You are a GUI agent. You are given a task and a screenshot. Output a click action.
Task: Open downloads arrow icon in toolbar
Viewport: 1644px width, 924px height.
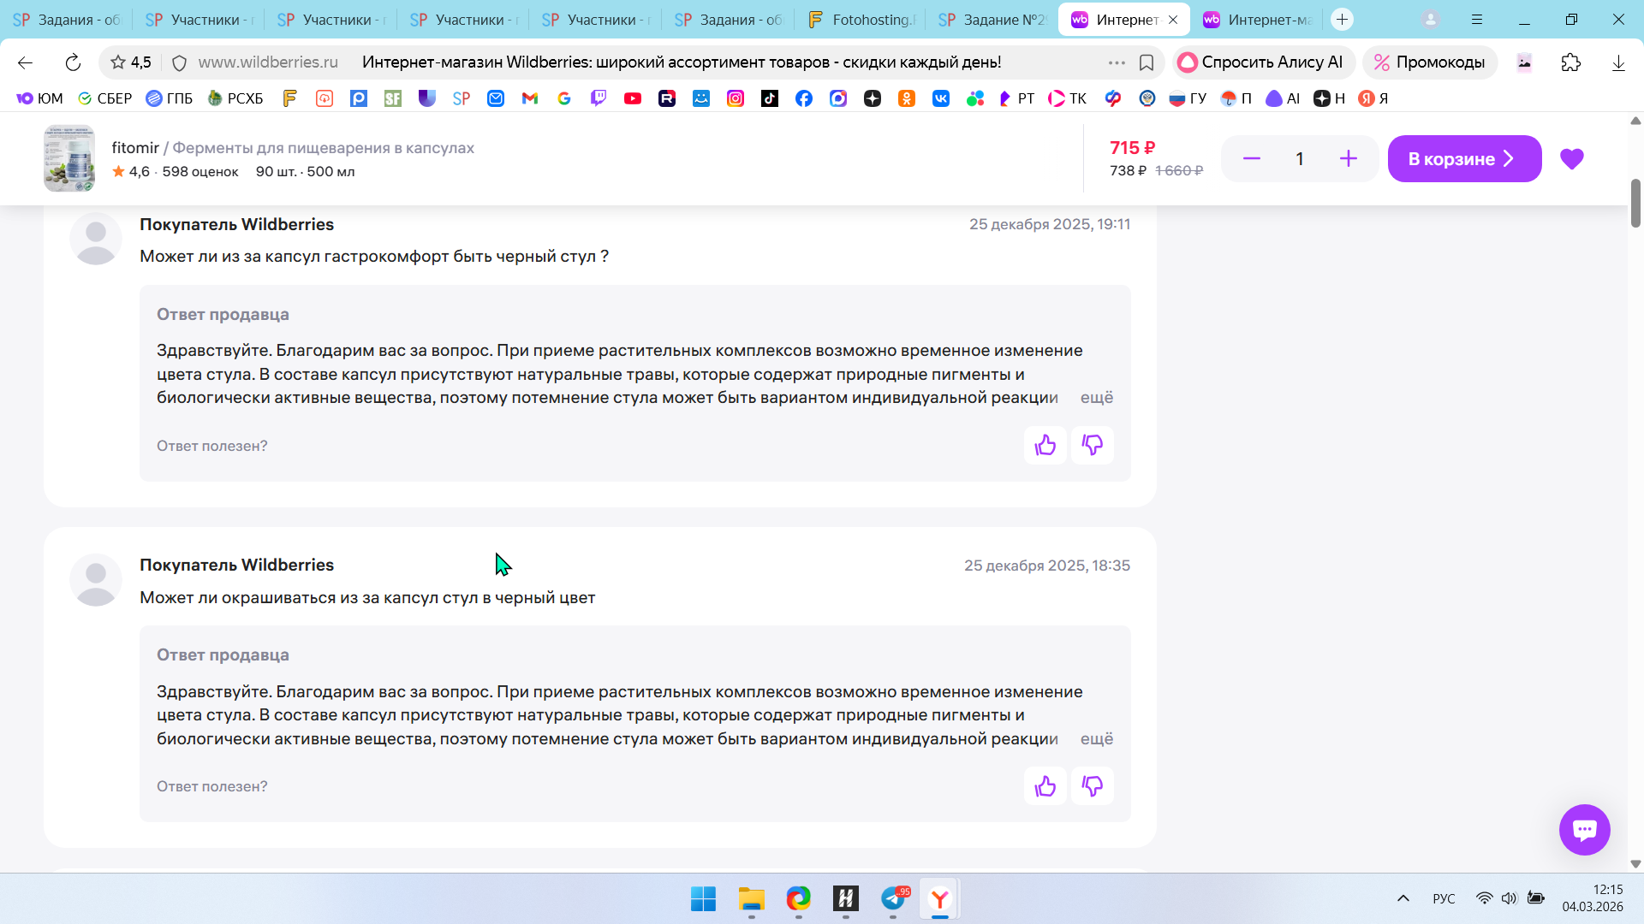1618,62
